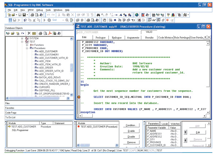Click the Run play triangle icon
The width and height of the screenshot is (219, 156).
(x=45, y=20)
